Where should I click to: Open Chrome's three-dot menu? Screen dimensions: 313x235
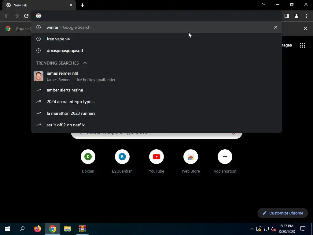[306, 16]
